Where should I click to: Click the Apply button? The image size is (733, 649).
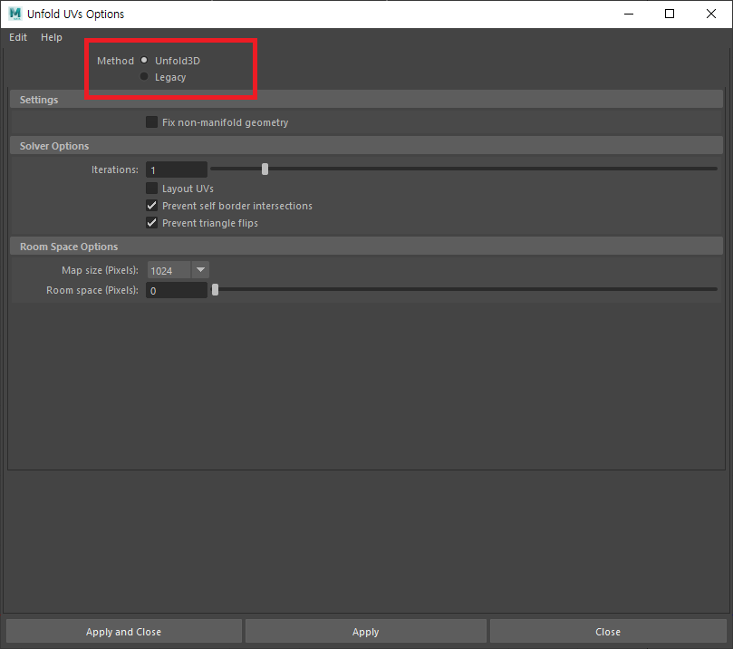365,632
